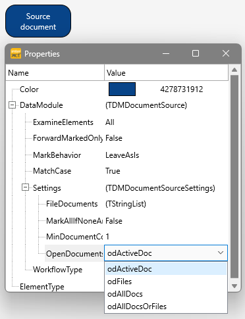Select the MarkAllIfNoneAr property
Screen dimensions: 245x319
coord(74,221)
